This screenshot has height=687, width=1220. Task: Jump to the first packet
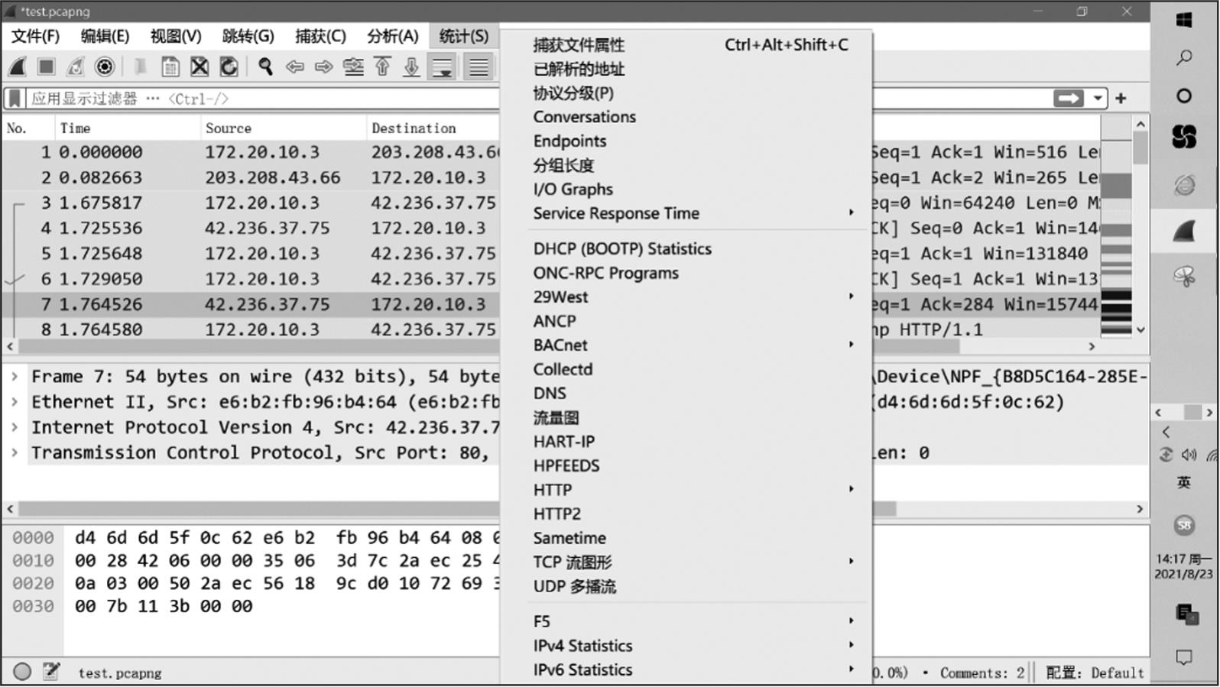[382, 67]
